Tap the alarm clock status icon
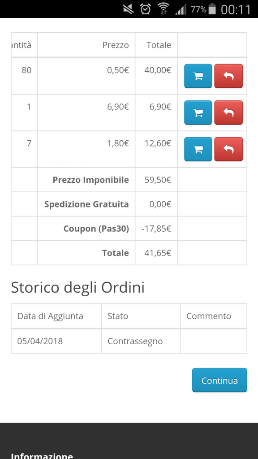 click(146, 9)
